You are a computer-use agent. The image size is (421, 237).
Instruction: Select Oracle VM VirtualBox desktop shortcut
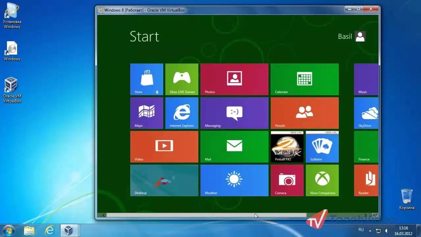(12, 90)
